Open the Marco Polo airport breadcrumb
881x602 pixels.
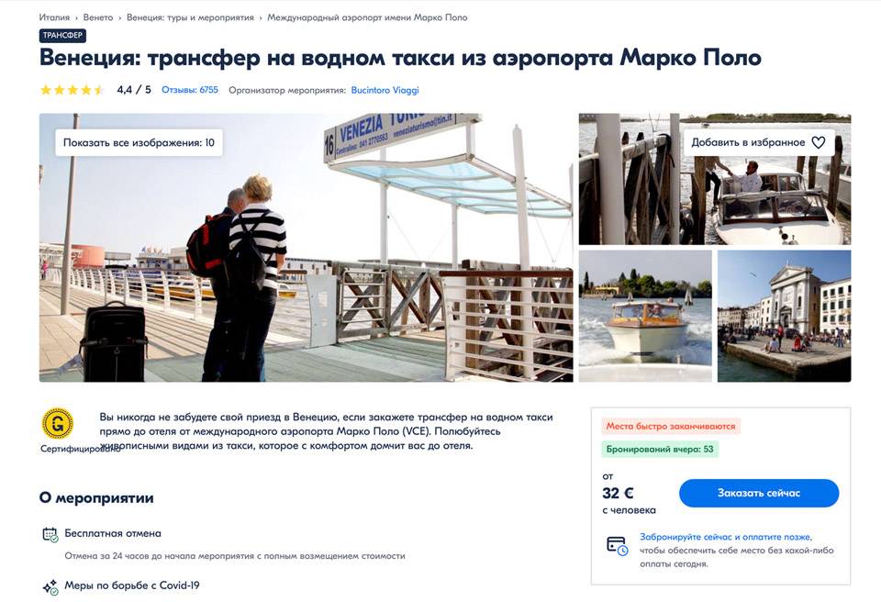click(367, 17)
